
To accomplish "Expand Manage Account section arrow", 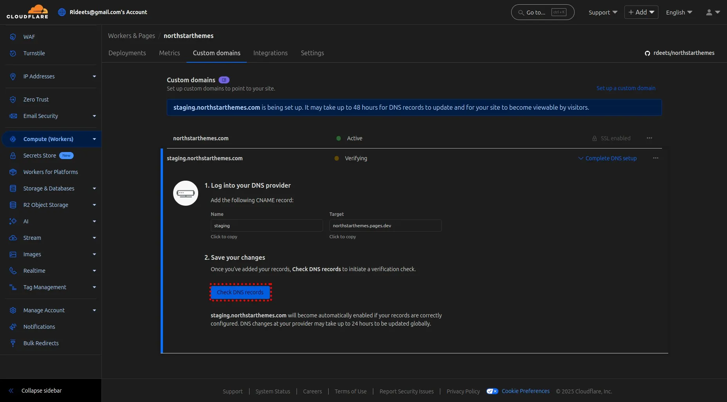I will 94,310.
